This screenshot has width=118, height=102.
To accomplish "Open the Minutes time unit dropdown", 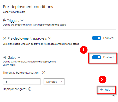I will point(54,81).
